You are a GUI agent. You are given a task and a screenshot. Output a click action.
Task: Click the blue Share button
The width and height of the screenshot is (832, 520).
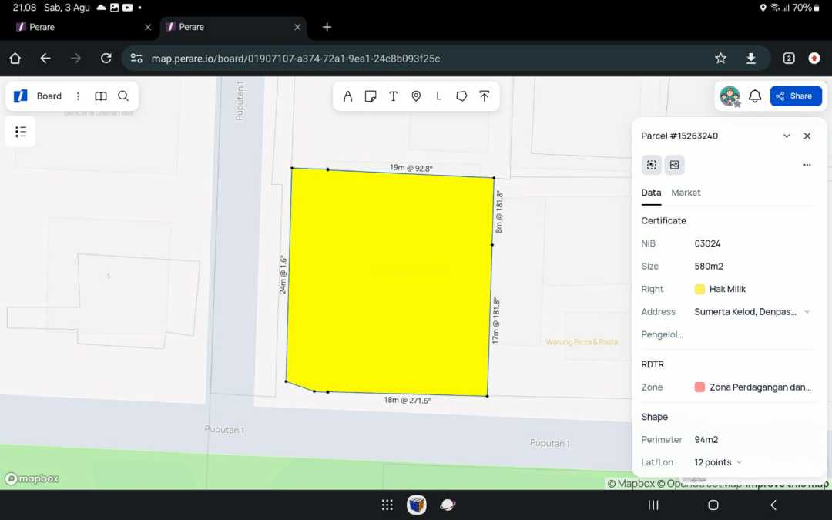pos(796,96)
